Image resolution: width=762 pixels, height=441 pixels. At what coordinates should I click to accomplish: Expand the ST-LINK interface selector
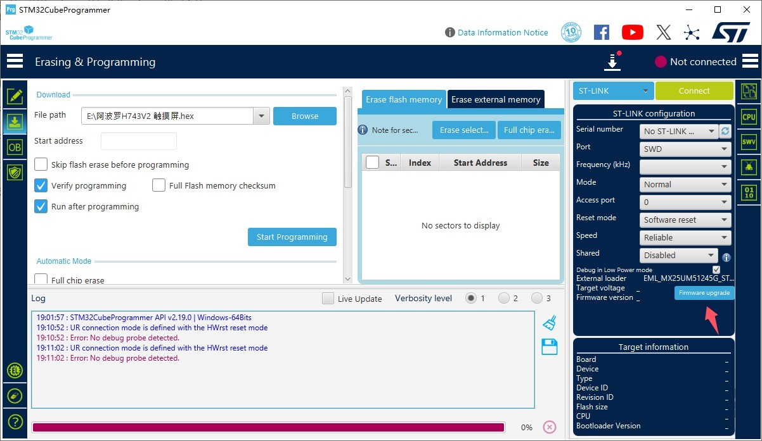pos(612,91)
